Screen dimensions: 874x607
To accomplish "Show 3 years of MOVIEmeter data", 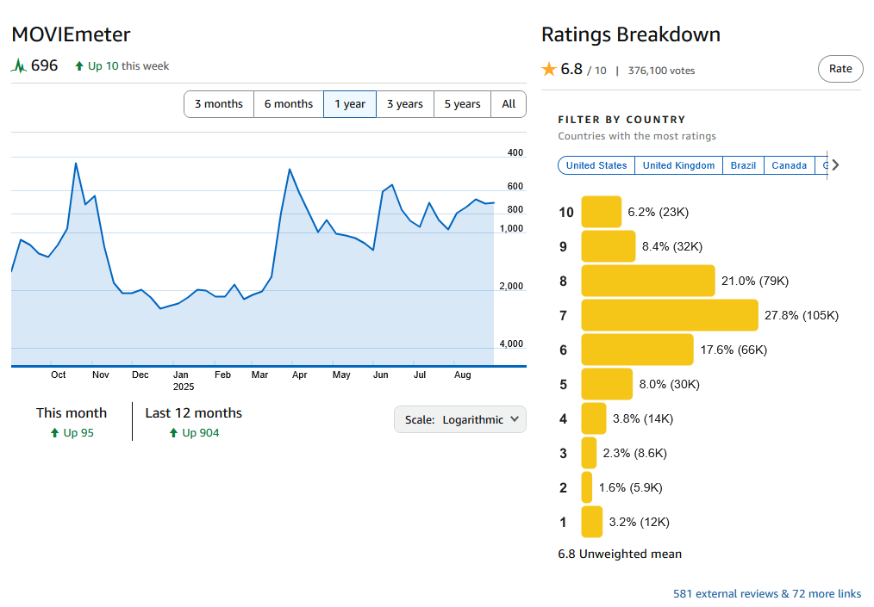I will [x=405, y=104].
